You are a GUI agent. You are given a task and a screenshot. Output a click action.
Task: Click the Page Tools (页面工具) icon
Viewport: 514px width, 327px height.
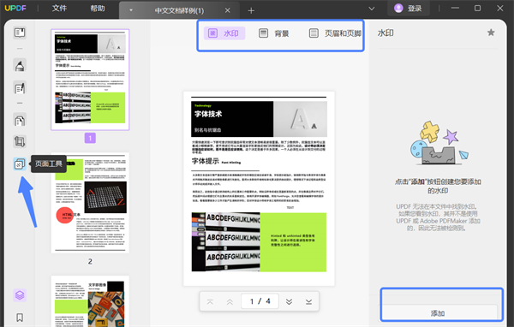click(20, 163)
